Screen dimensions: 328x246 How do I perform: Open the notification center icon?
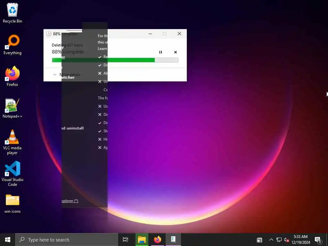click(x=318, y=240)
